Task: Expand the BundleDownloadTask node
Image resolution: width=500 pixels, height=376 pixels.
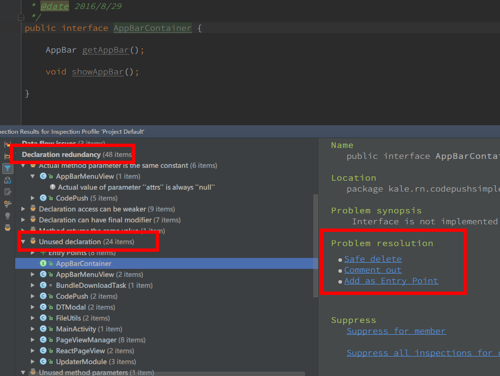Action: click(x=32, y=285)
